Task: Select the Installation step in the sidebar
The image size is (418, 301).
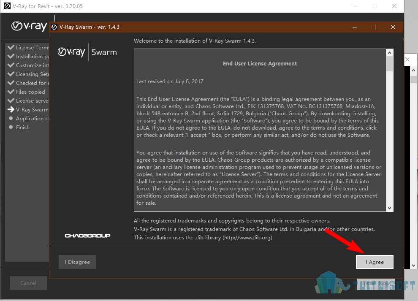Action: (x=33, y=57)
